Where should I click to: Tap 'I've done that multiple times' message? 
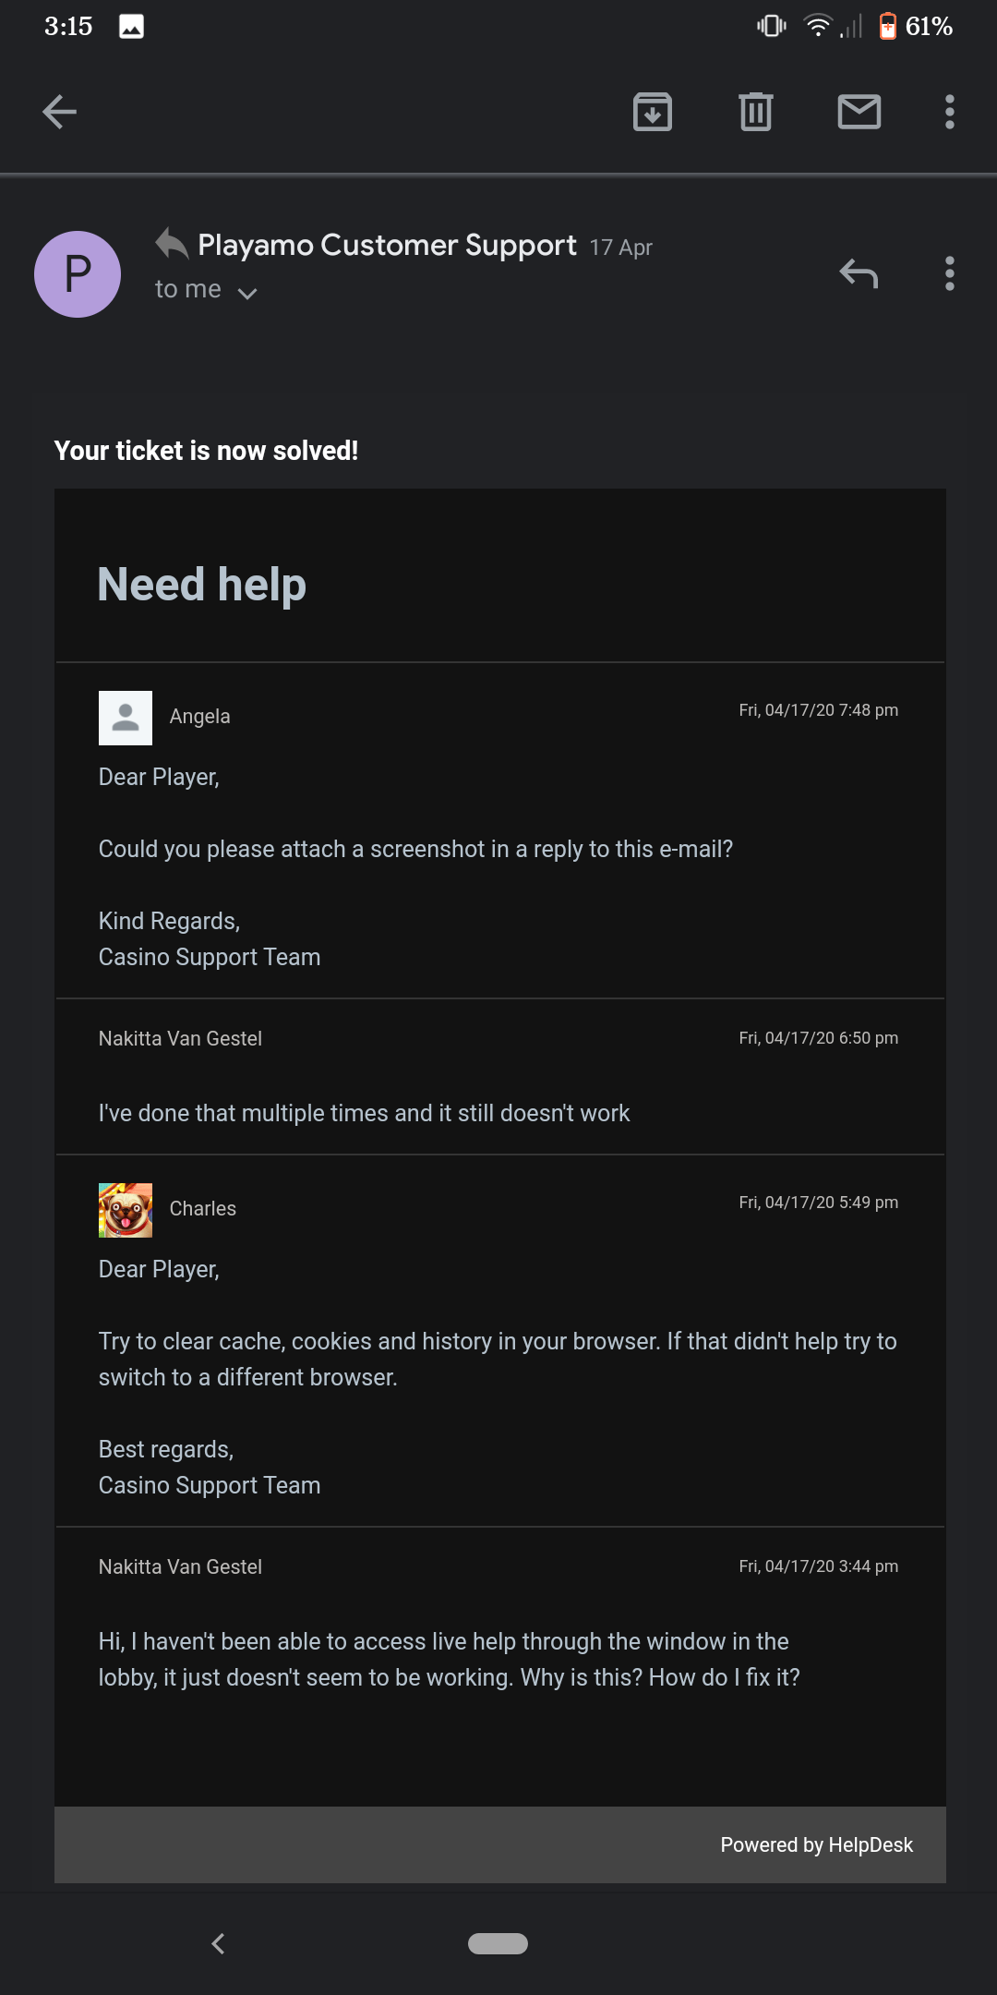tap(364, 1113)
